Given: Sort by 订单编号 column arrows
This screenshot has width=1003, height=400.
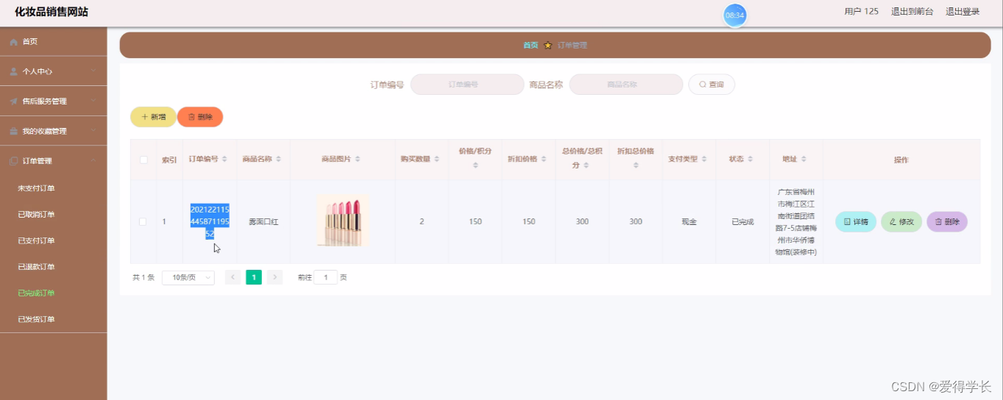Looking at the screenshot, I should click(x=224, y=160).
